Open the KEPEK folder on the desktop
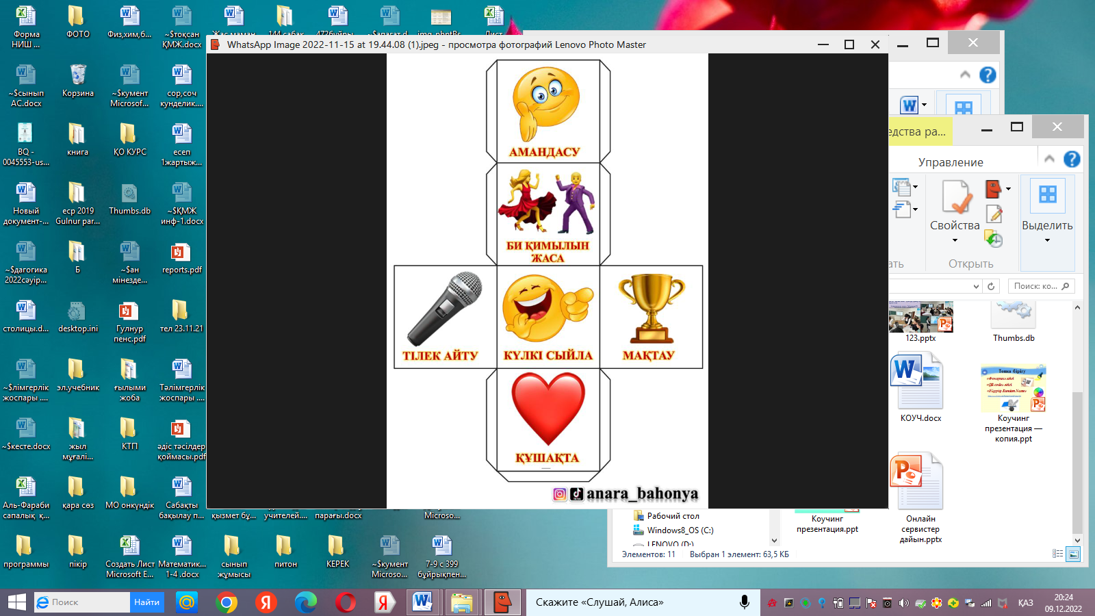Image resolution: width=1095 pixels, height=616 pixels. [337, 552]
